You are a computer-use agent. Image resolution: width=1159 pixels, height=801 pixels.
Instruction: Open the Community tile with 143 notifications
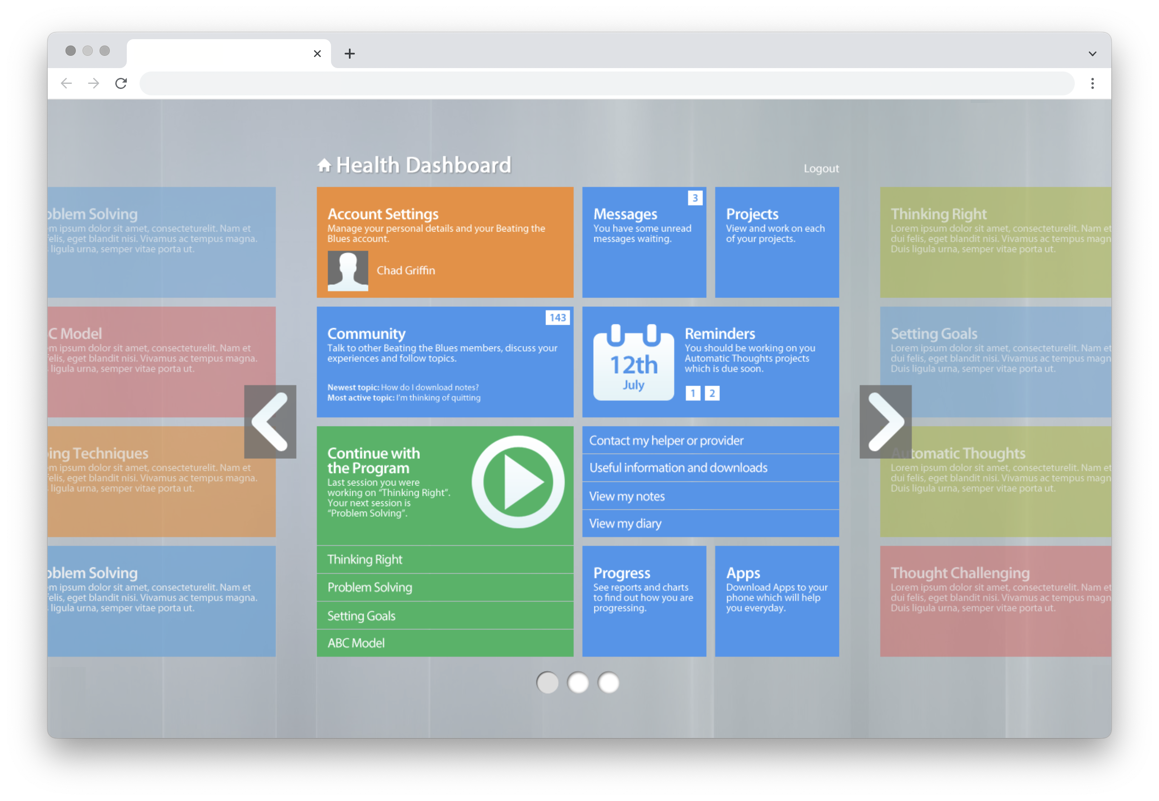(445, 361)
